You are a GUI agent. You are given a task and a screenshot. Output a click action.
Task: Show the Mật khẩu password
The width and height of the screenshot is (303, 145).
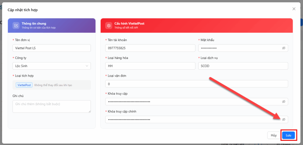click(x=283, y=48)
